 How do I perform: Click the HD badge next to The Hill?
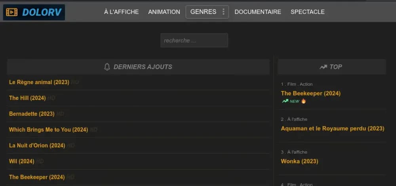click(51, 98)
